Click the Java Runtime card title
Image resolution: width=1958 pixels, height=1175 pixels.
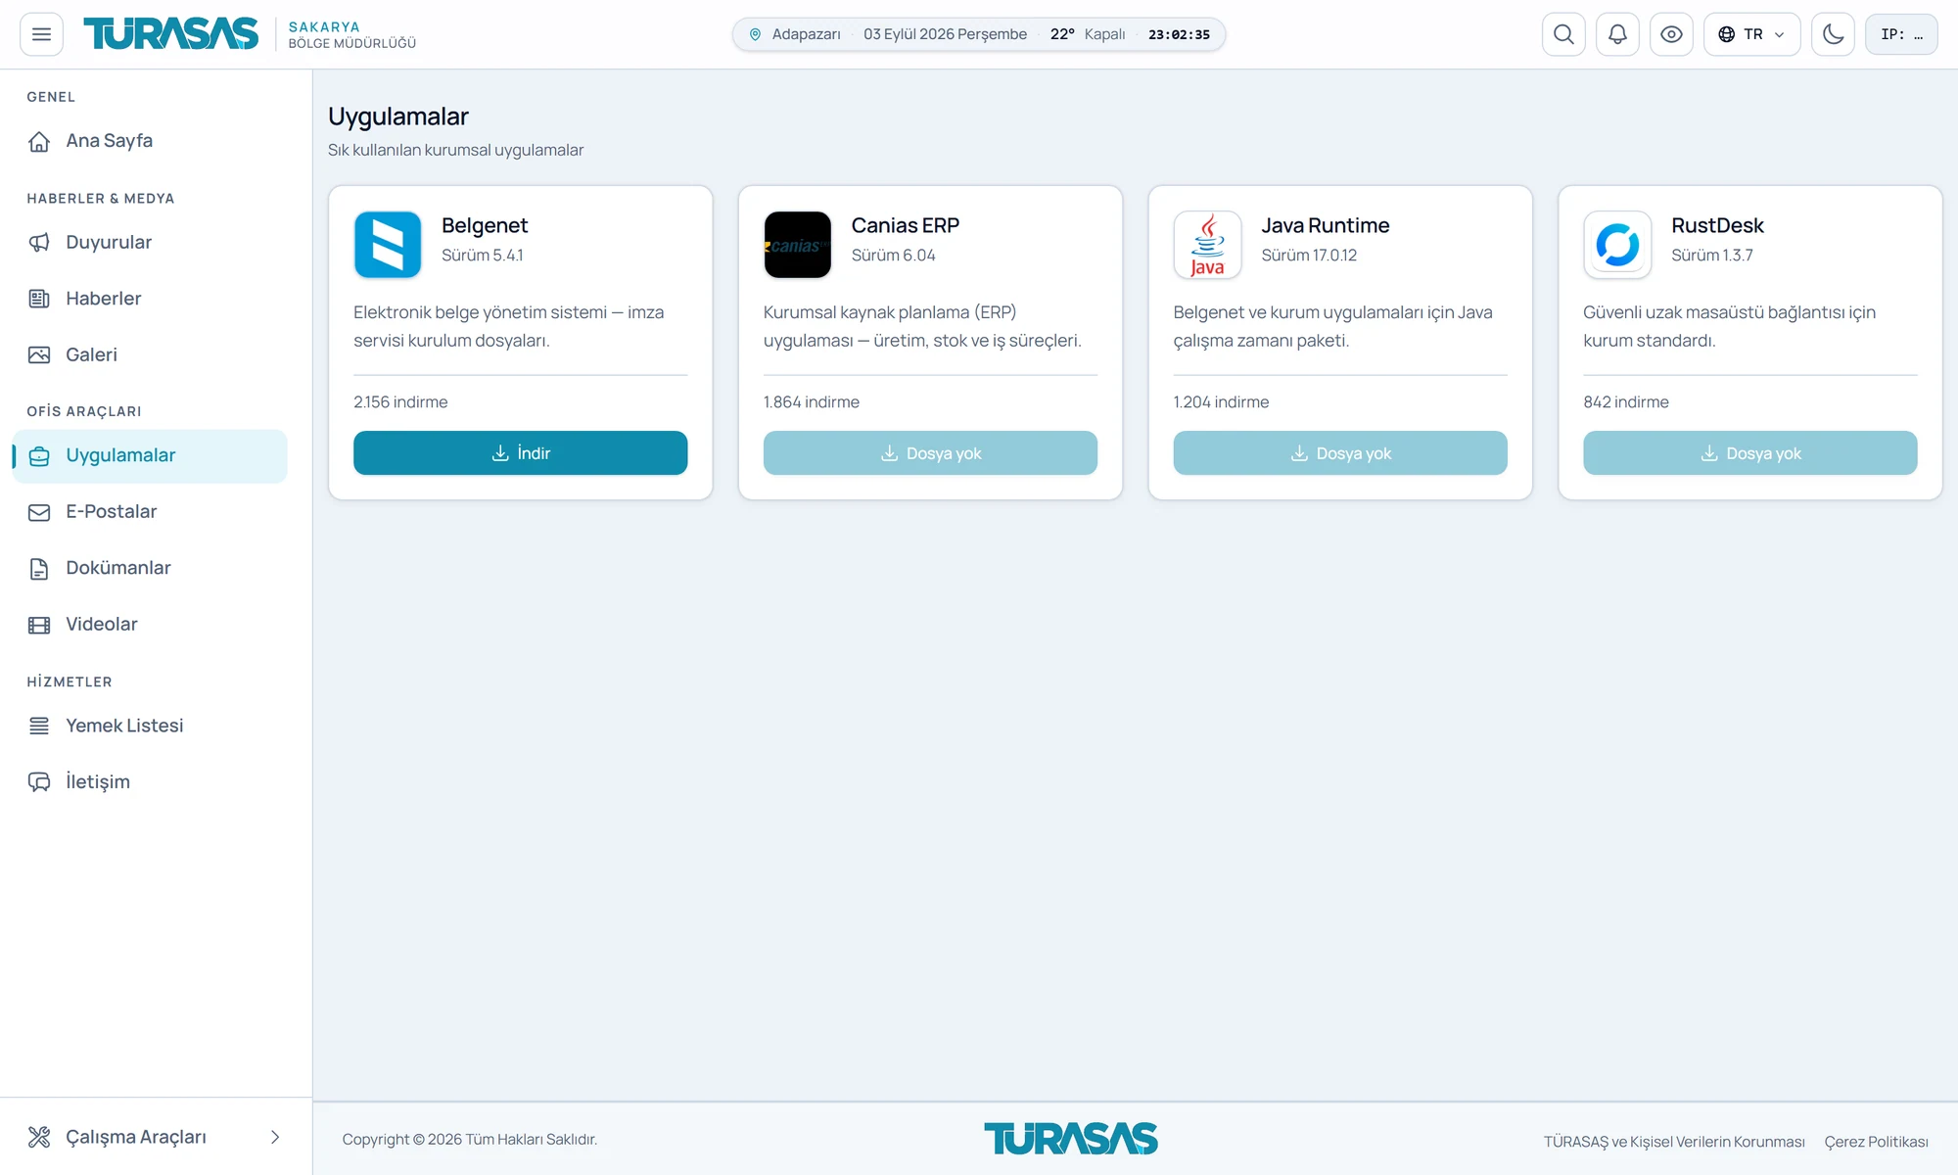pyautogui.click(x=1326, y=226)
